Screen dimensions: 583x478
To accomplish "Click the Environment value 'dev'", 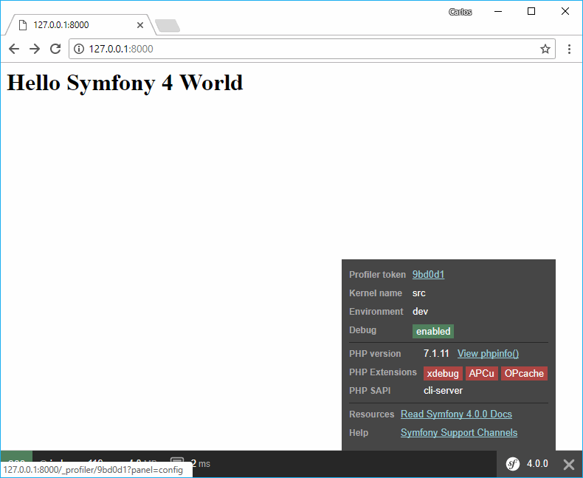I will (420, 311).
